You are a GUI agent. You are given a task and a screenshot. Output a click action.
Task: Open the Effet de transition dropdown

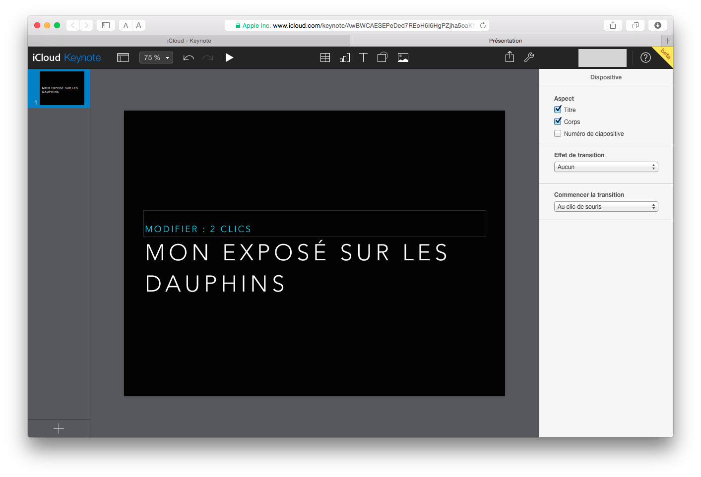[606, 167]
